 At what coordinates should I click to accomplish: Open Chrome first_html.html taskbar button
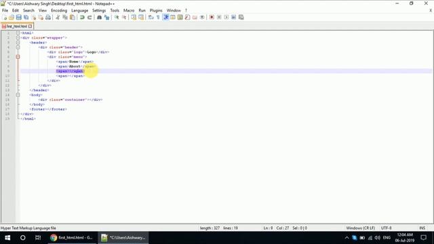tap(71, 238)
